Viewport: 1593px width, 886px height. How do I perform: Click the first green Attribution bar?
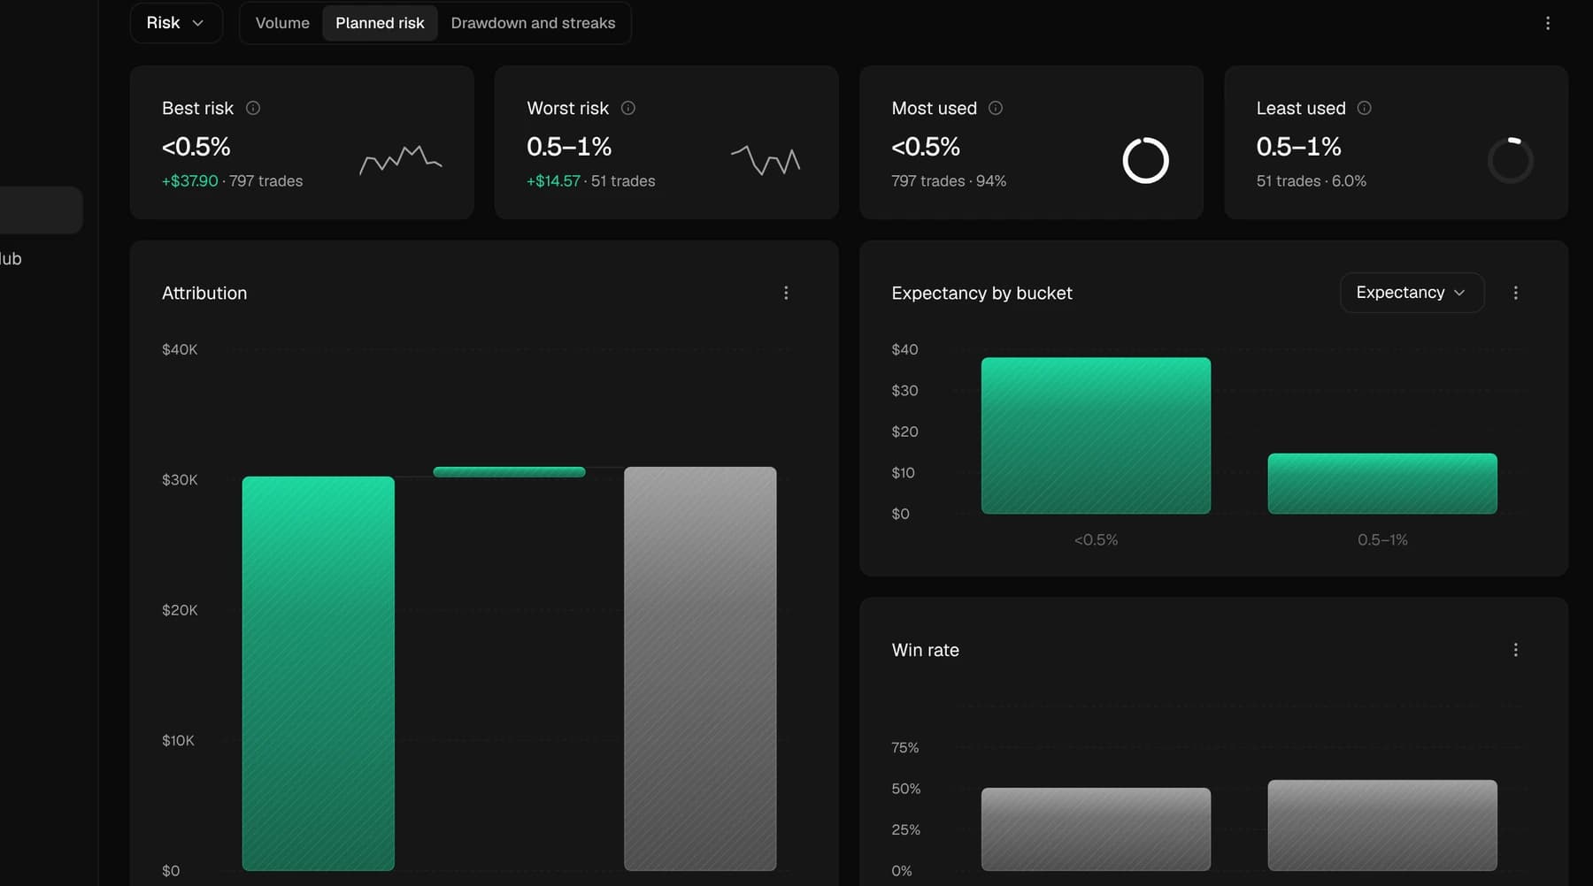coord(319,674)
